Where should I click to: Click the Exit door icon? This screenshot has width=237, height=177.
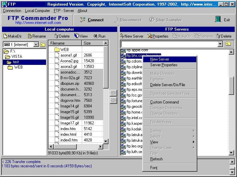pos(218,20)
